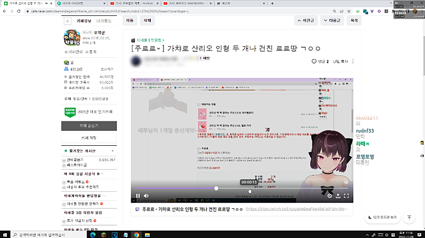Click the cafe profile logo image
The image size is (425, 238).
click(72, 38)
